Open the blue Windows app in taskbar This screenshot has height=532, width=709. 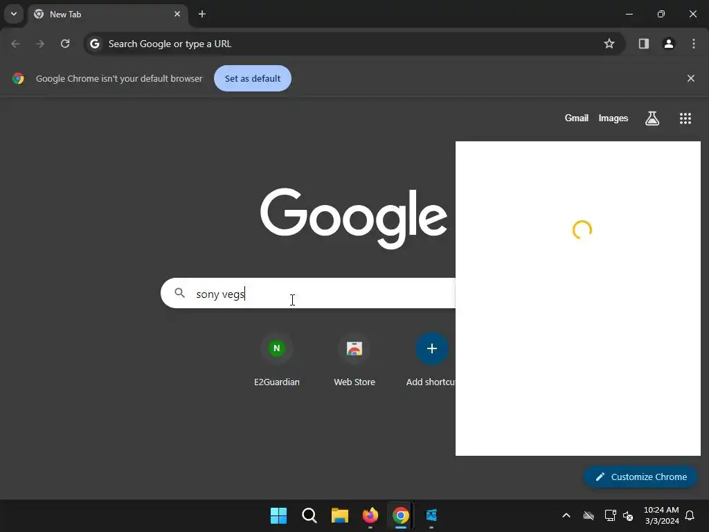[x=431, y=515]
